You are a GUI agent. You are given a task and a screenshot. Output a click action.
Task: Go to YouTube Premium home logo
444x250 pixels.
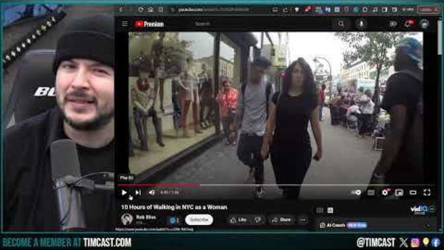(149, 24)
